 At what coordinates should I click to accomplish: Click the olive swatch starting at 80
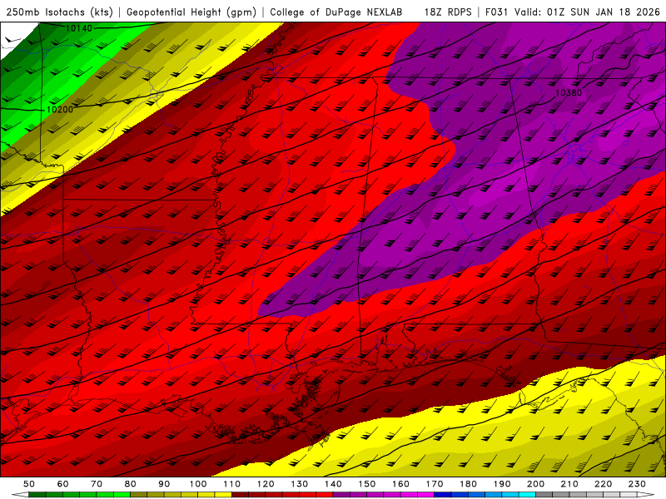[138, 495]
